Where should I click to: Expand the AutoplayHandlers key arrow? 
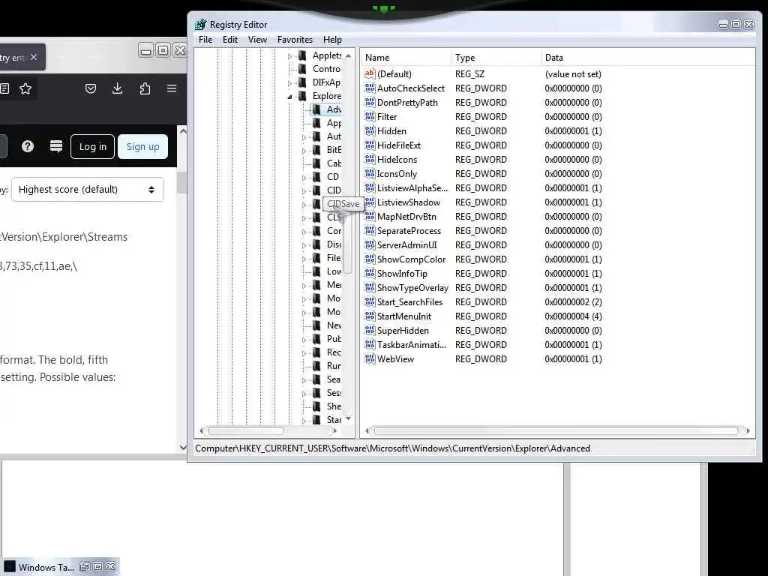click(304, 138)
